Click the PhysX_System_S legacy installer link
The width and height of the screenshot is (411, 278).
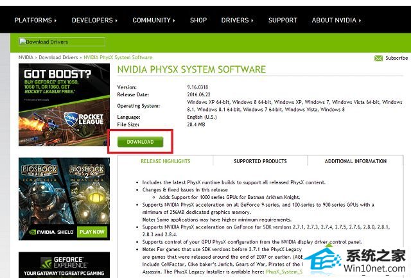[x=284, y=272]
